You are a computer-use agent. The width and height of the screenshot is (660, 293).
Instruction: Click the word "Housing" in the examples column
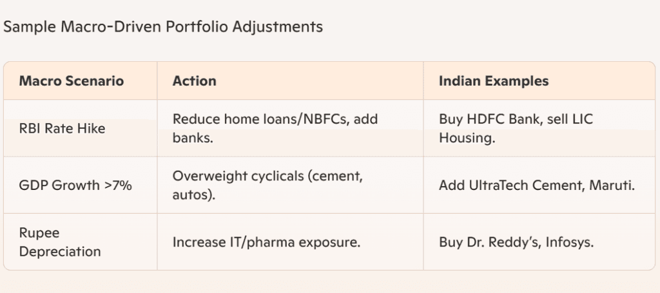pos(467,138)
